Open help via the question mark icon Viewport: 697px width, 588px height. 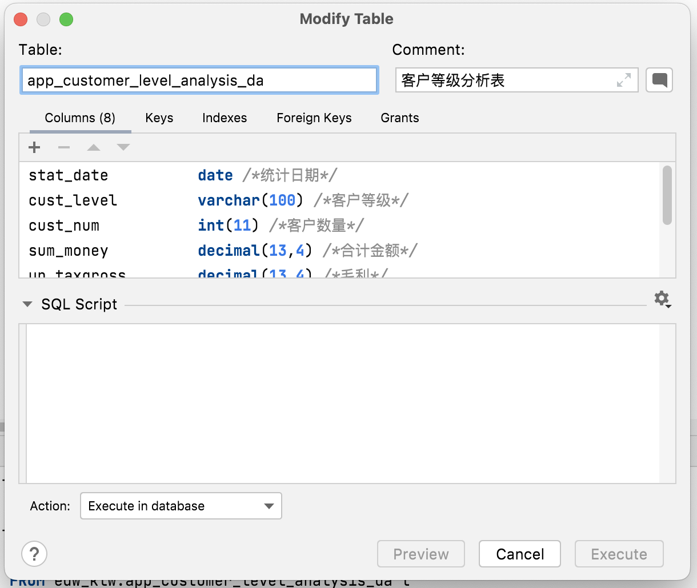(x=34, y=554)
